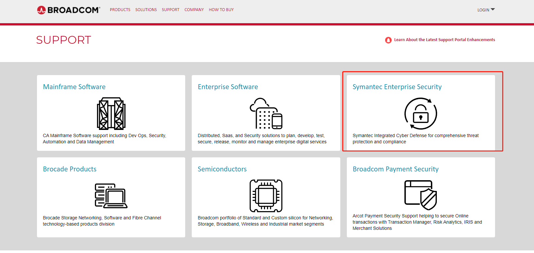Click the padlock with circular arrows icon
Viewport: 534px width, 253px height.
tap(421, 114)
